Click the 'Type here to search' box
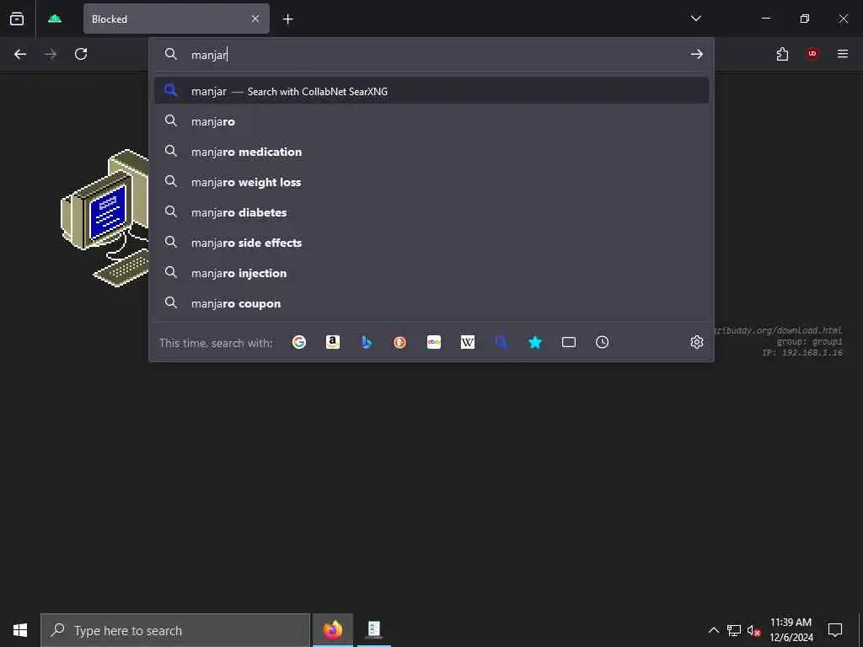 coord(175,630)
